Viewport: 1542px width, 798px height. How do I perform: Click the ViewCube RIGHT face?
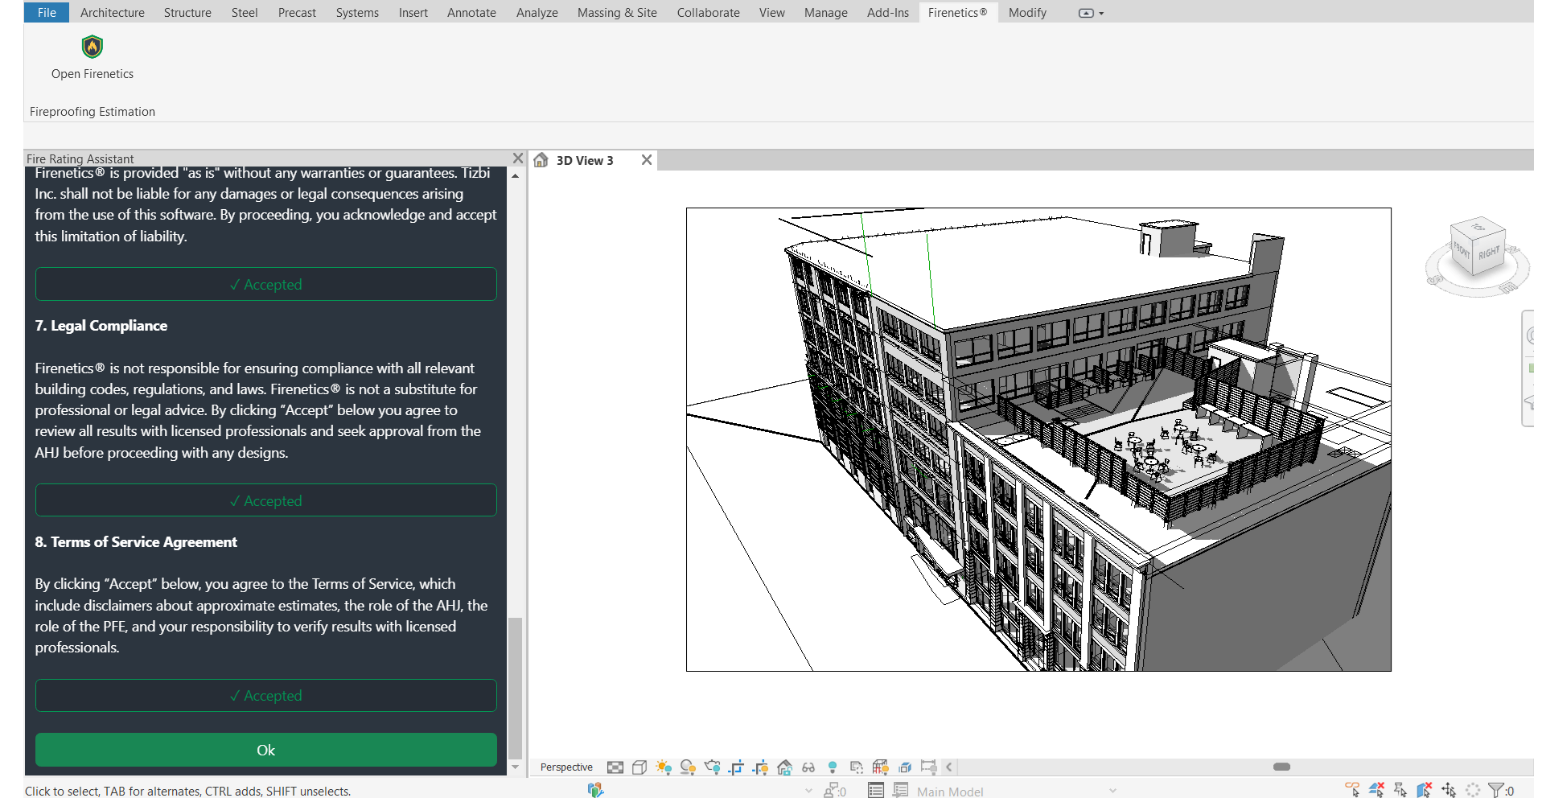pyautogui.click(x=1488, y=253)
